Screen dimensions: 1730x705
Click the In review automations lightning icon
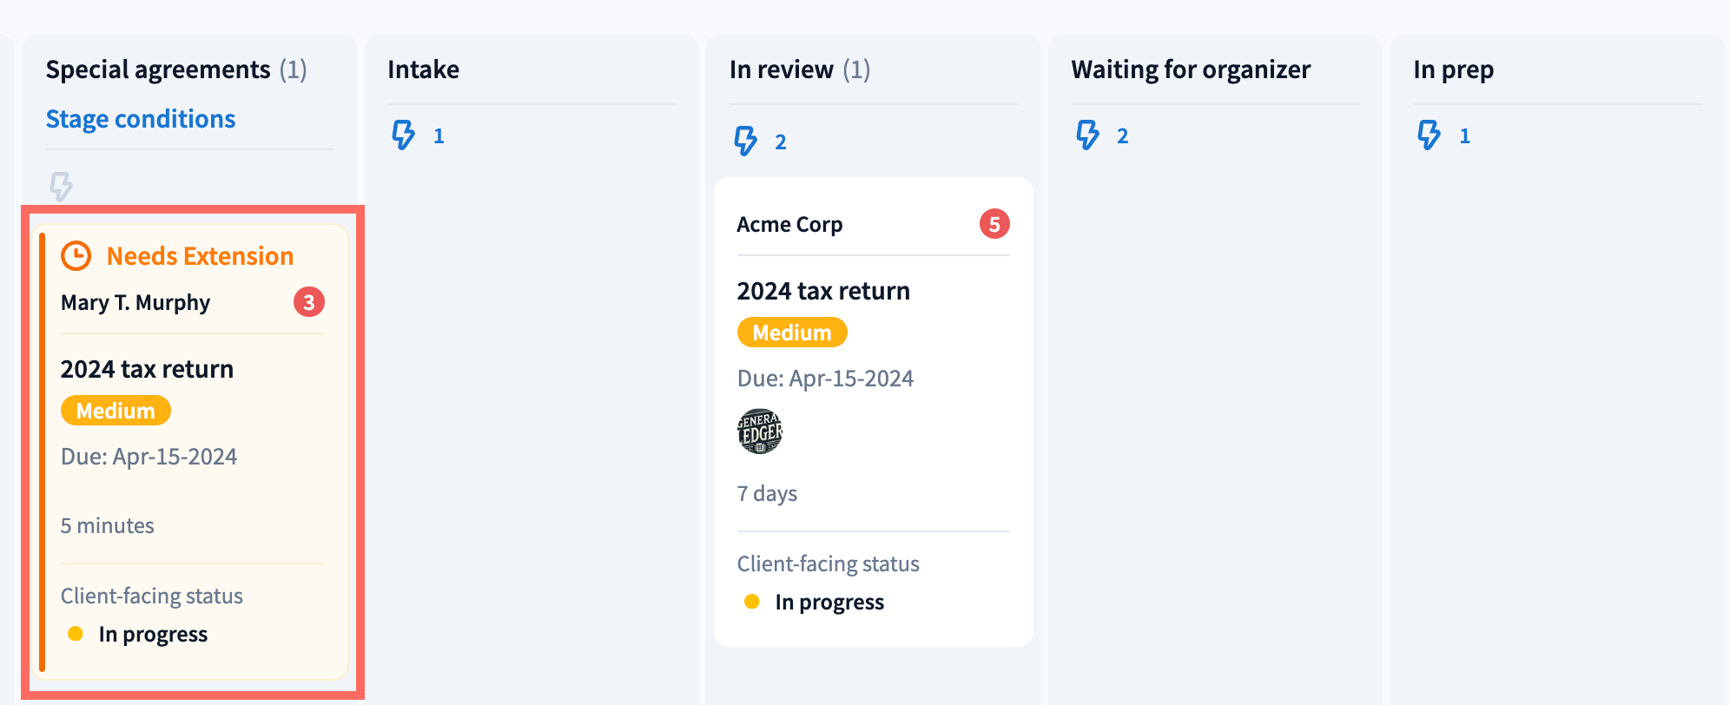pyautogui.click(x=745, y=141)
